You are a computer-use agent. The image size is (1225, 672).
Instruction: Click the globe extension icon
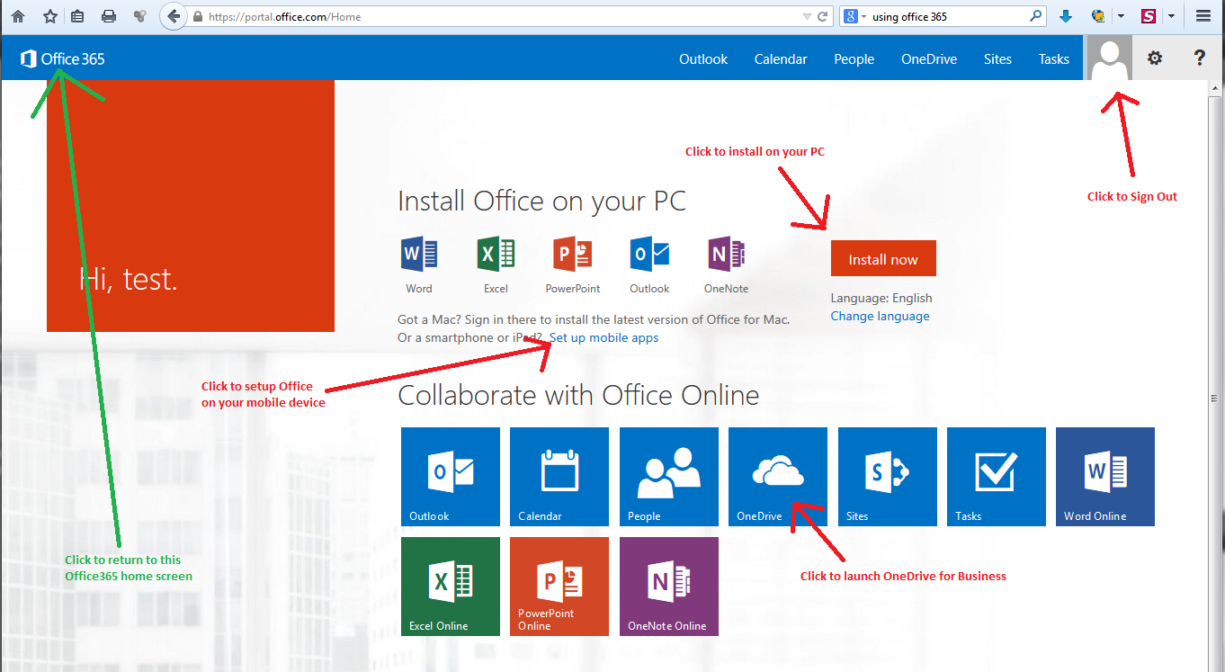[1098, 16]
